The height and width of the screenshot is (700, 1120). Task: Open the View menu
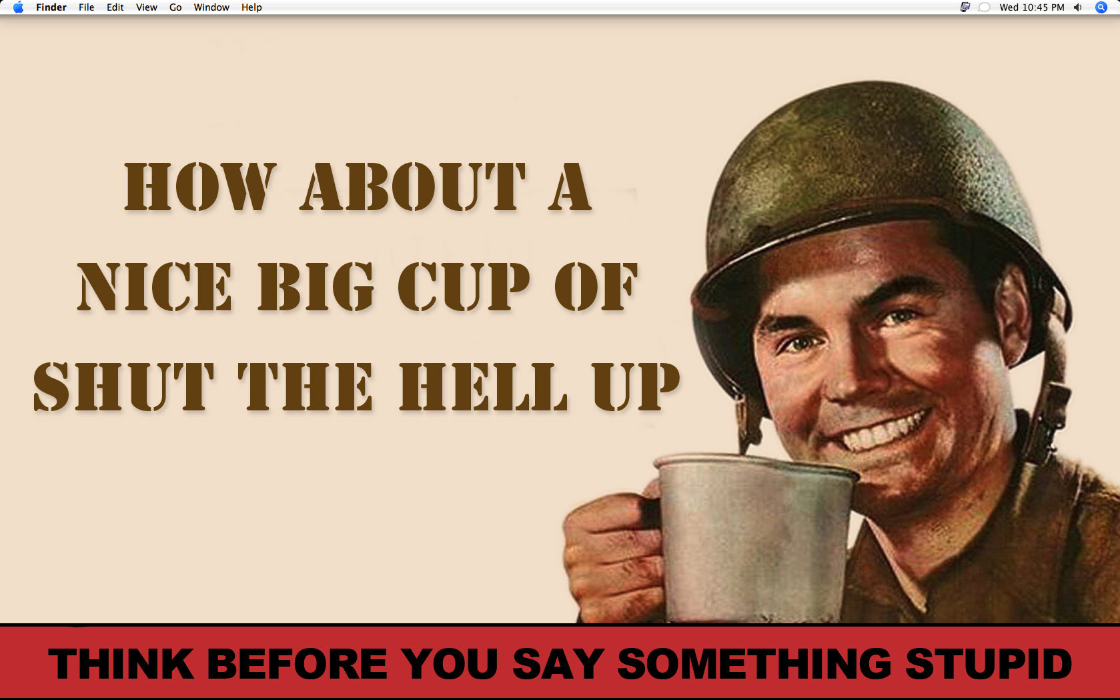147,7
